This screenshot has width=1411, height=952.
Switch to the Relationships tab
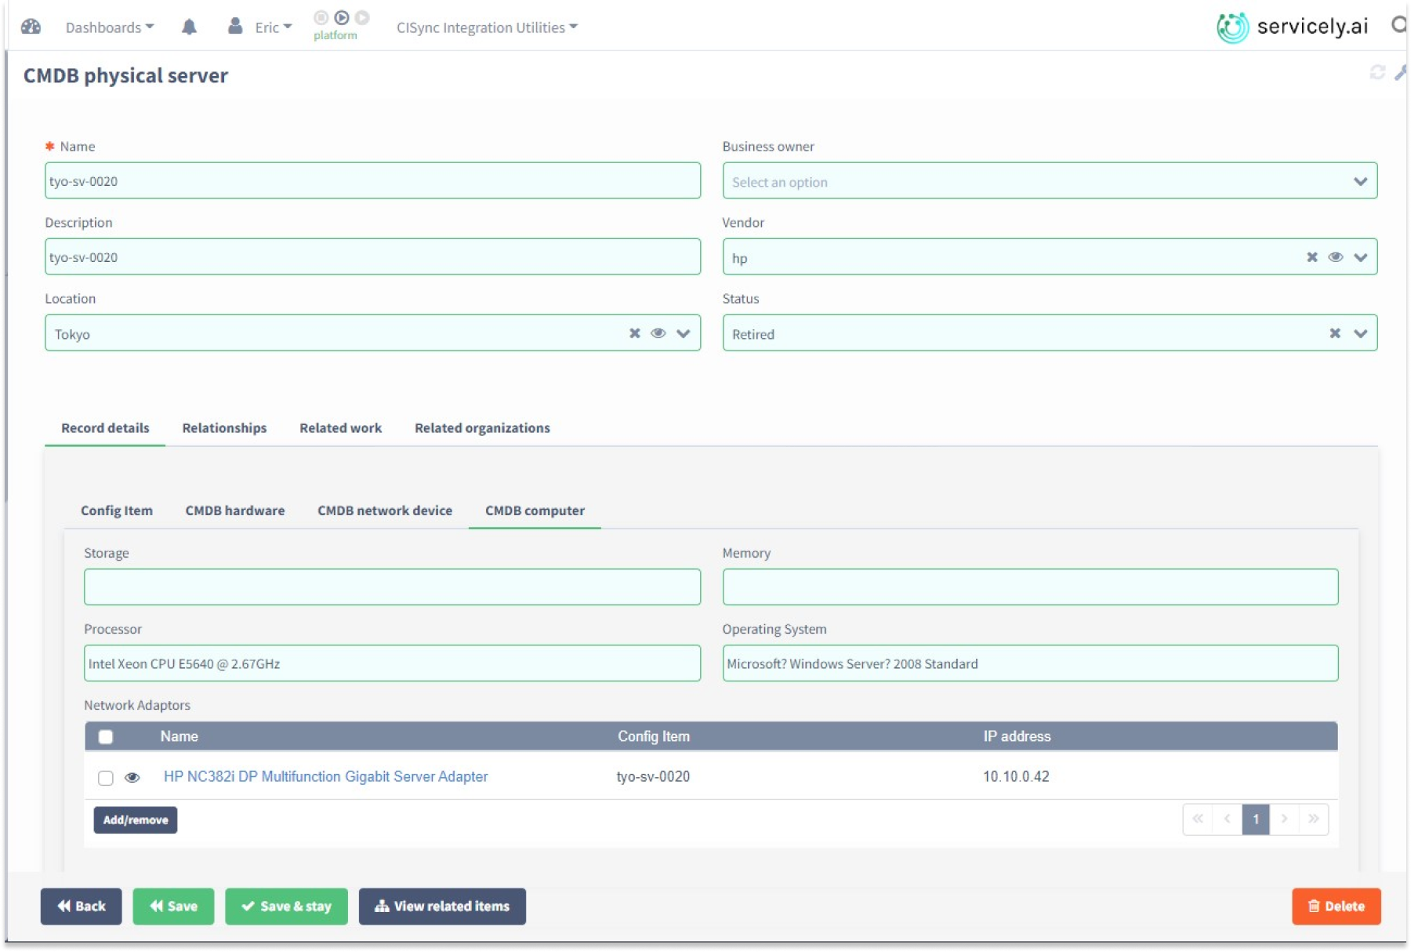[223, 428]
